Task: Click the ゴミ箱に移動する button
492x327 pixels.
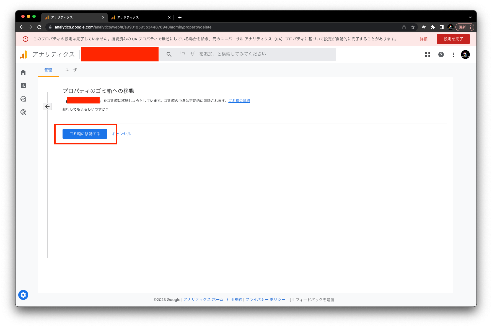Action: click(x=85, y=134)
